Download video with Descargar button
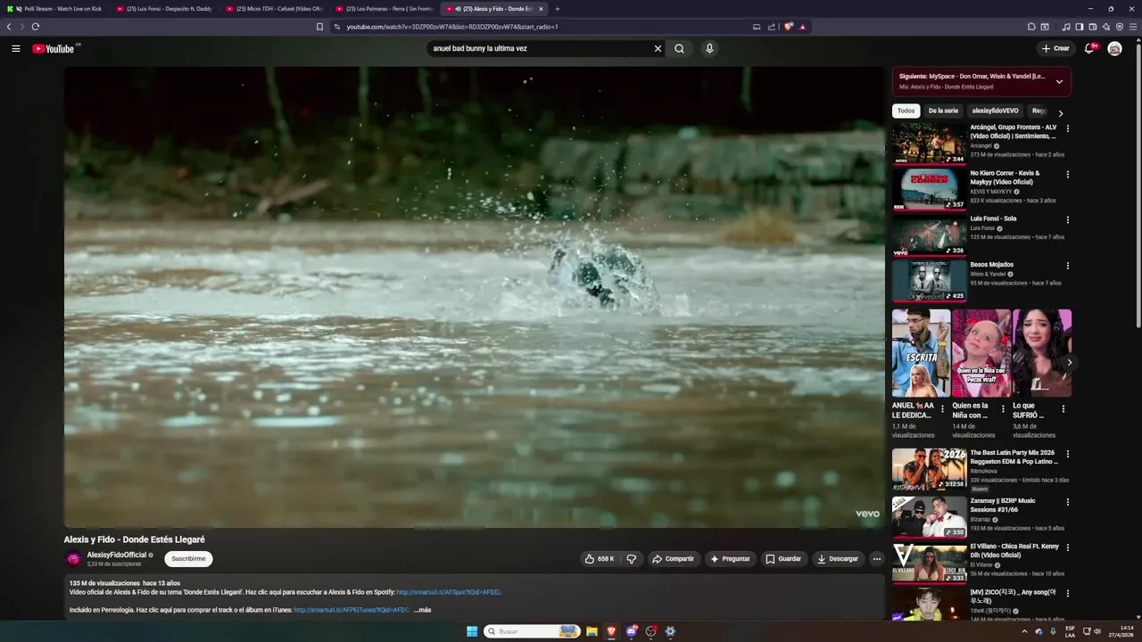Viewport: 1142px width, 642px height. click(838, 559)
